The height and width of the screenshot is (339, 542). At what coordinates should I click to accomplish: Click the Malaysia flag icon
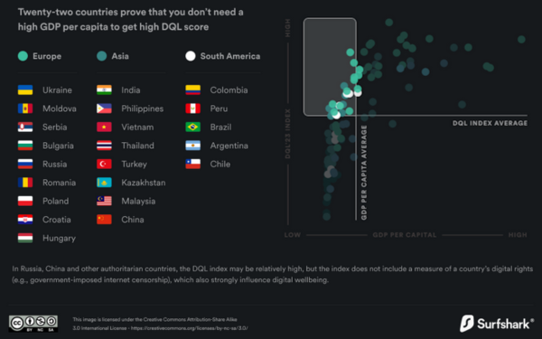(104, 201)
